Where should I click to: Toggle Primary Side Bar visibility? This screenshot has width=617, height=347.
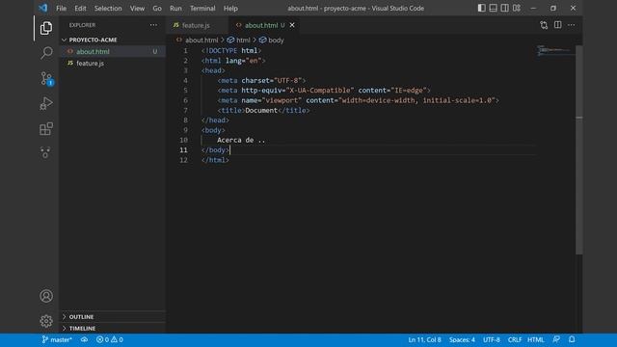click(x=481, y=8)
